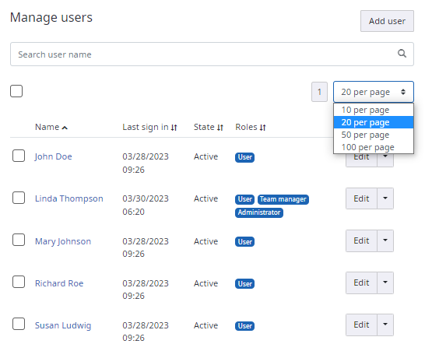Viewport: 425px width, 351px height.
Task: Select John Doe's row checkbox
Action: tap(19, 156)
